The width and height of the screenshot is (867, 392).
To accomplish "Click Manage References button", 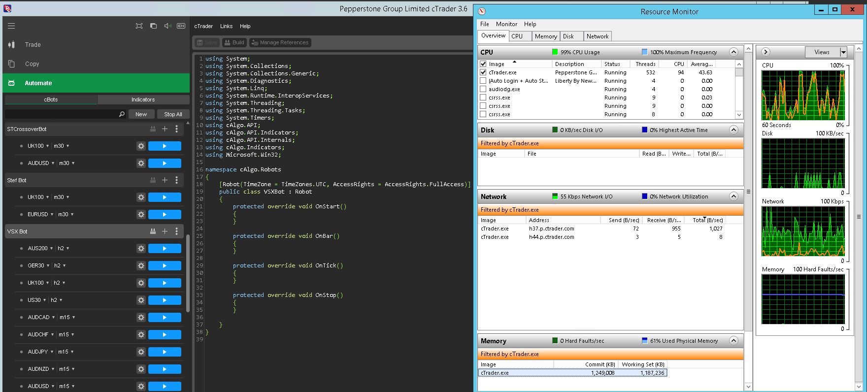I will point(280,43).
